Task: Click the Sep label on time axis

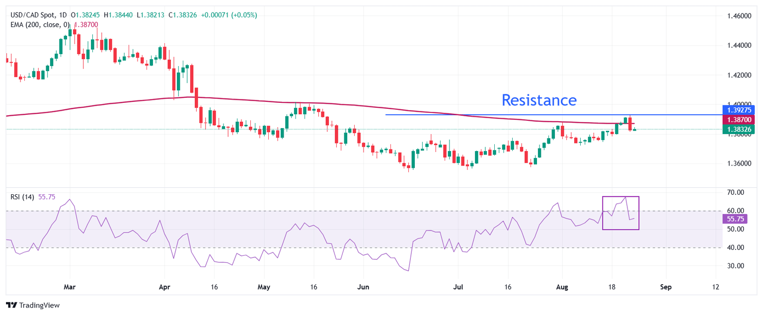Action: pyautogui.click(x=666, y=287)
